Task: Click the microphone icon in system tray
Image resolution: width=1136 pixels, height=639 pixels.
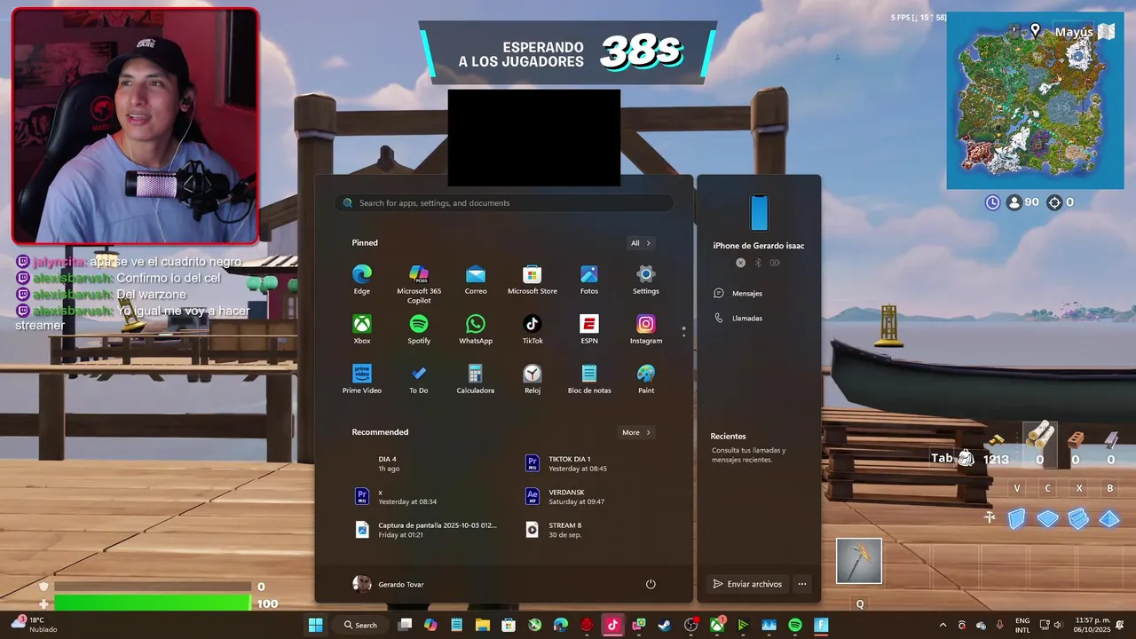Action: [1000, 625]
